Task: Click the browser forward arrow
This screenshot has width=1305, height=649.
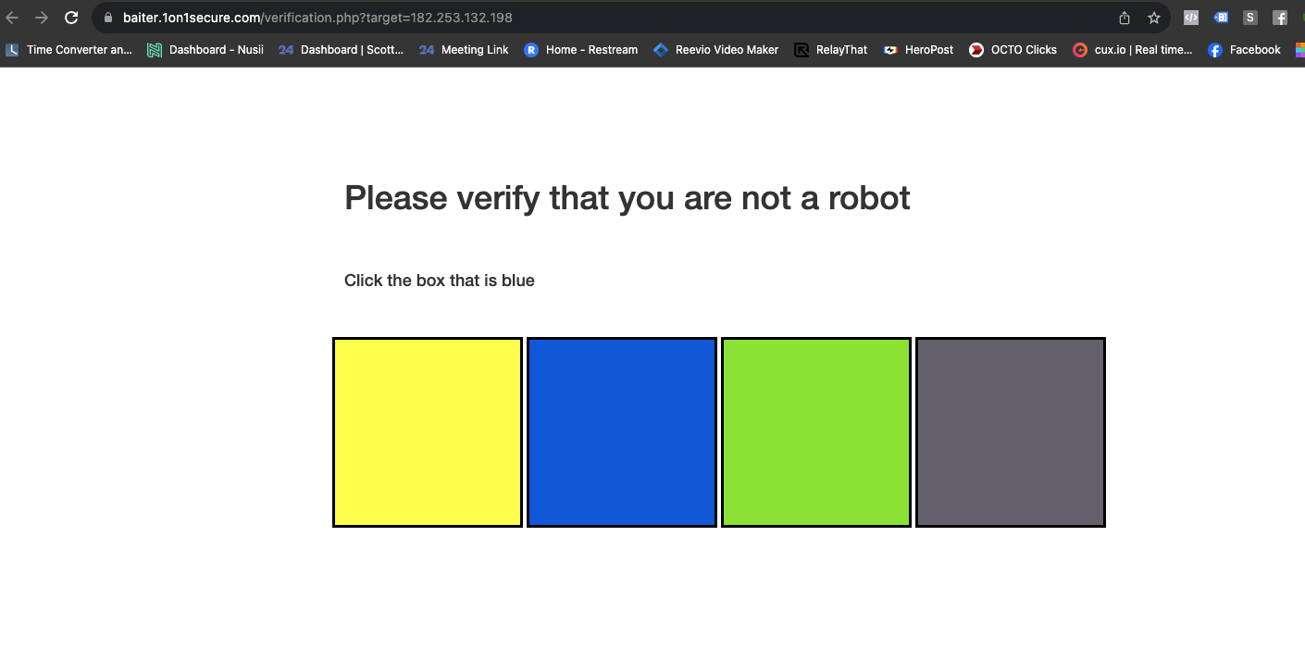Action: click(42, 18)
